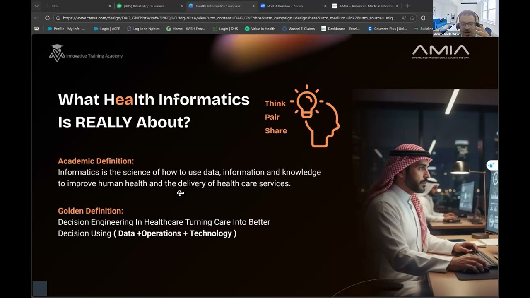Close the AMIA tab
This screenshot has width=530, height=298.
click(397, 6)
